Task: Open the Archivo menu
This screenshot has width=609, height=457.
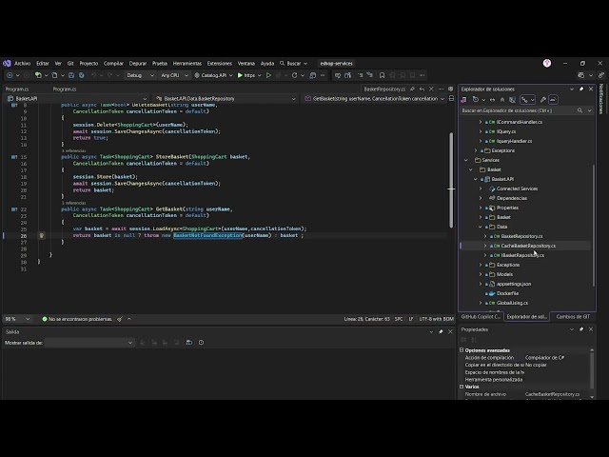Action: 23,64
